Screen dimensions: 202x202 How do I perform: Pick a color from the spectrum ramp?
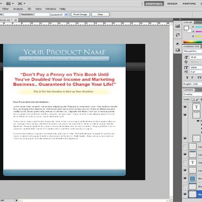coord(192,42)
